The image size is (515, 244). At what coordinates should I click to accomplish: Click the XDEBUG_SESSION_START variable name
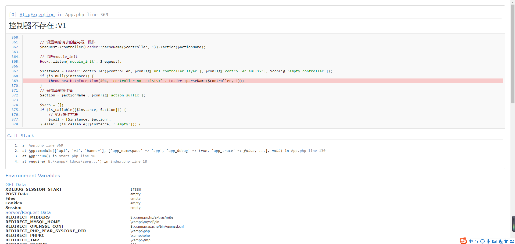click(x=34, y=189)
